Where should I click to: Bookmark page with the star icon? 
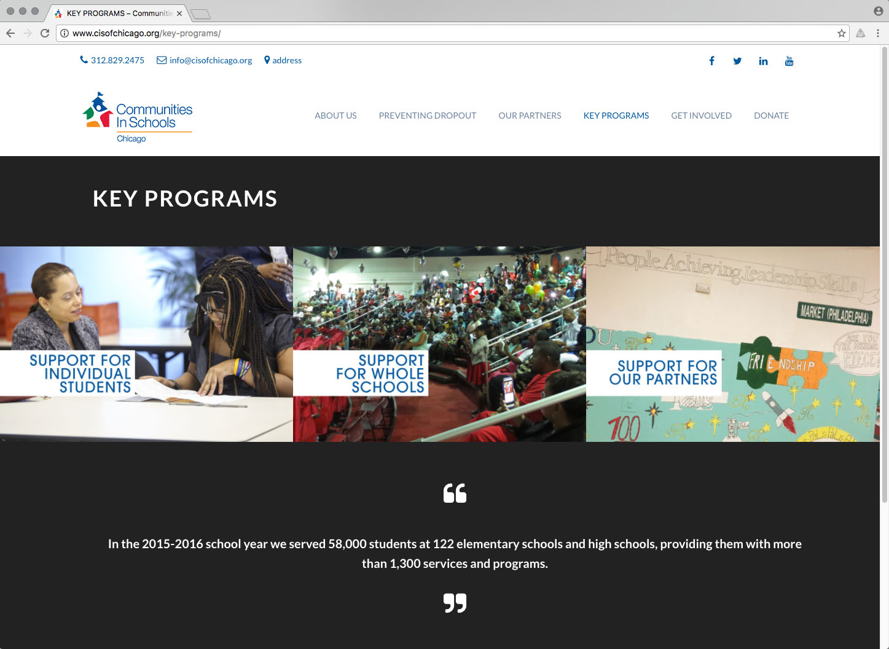(841, 33)
